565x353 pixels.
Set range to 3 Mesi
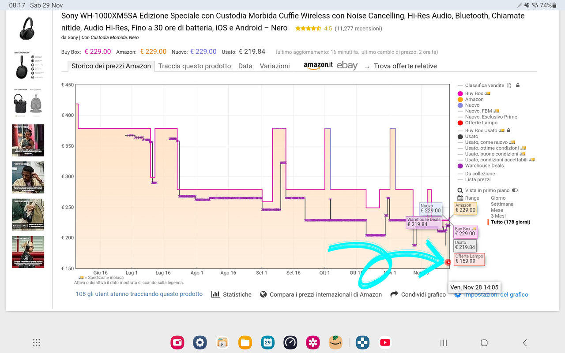tap(498, 216)
